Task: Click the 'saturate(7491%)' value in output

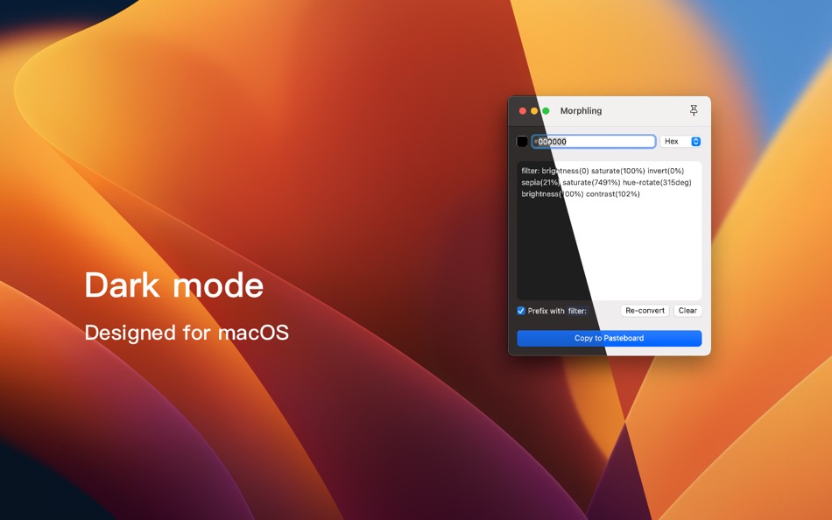Action: coord(591,183)
